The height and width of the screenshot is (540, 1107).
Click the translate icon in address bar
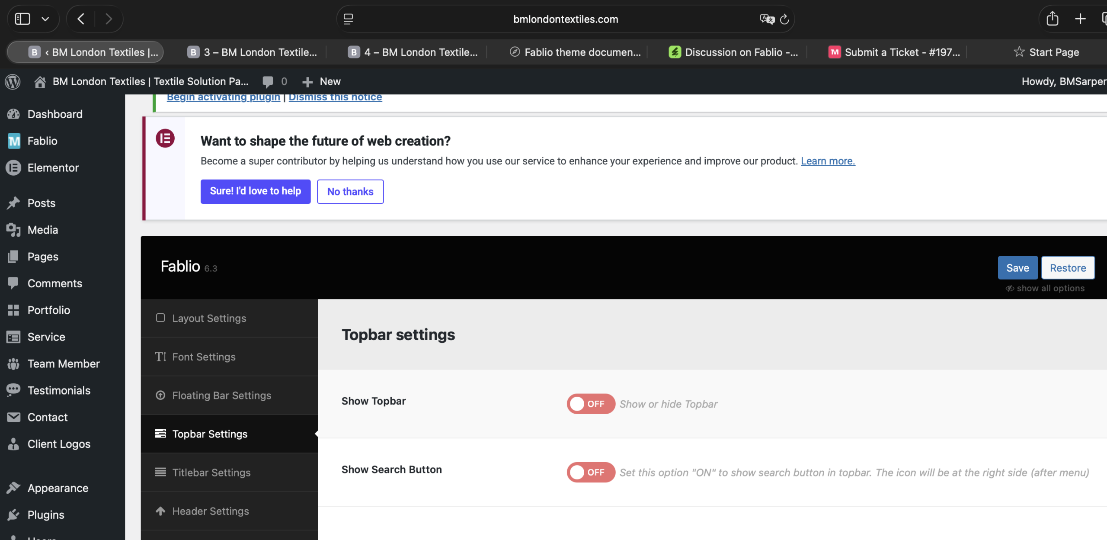tap(767, 19)
